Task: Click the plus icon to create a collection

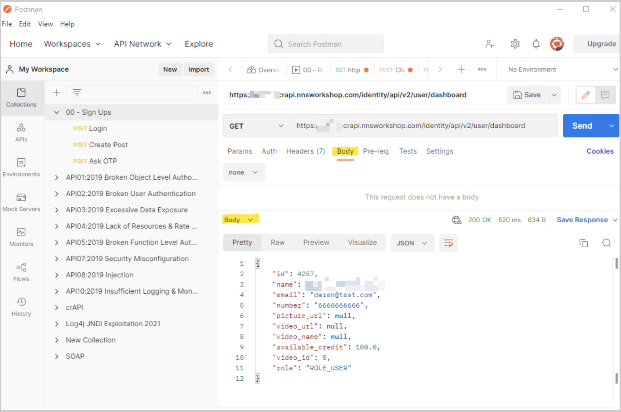Action: [57, 92]
